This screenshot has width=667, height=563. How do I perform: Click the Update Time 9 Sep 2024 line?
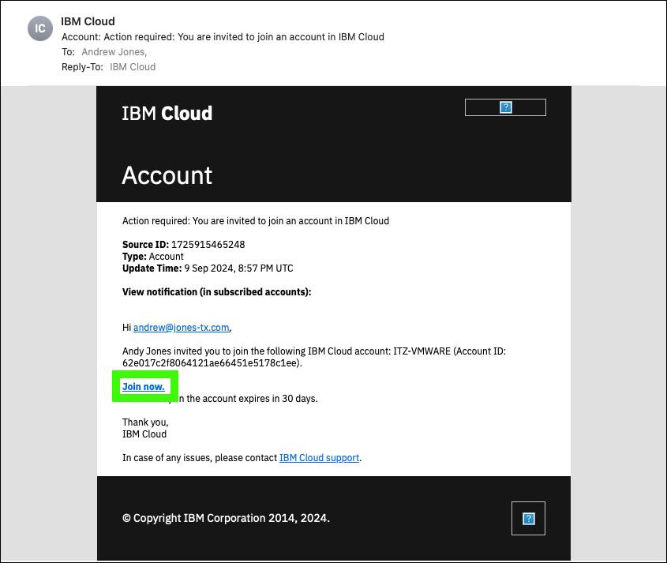pyautogui.click(x=208, y=268)
